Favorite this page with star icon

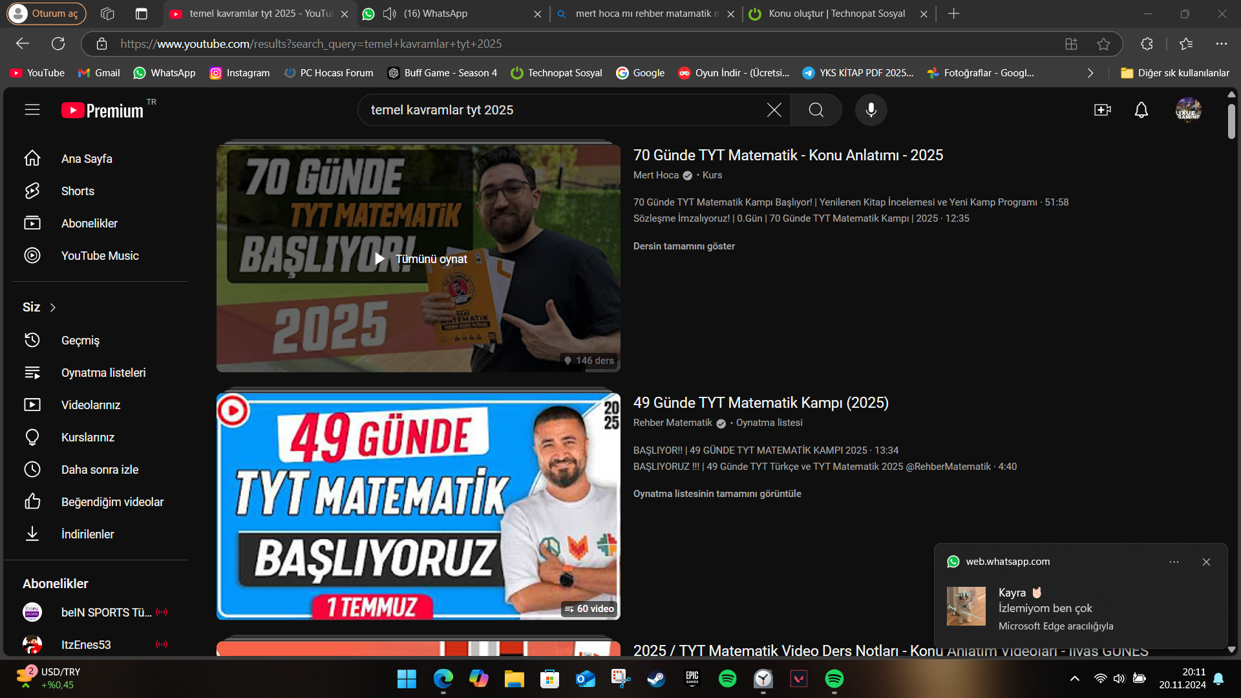pos(1103,44)
